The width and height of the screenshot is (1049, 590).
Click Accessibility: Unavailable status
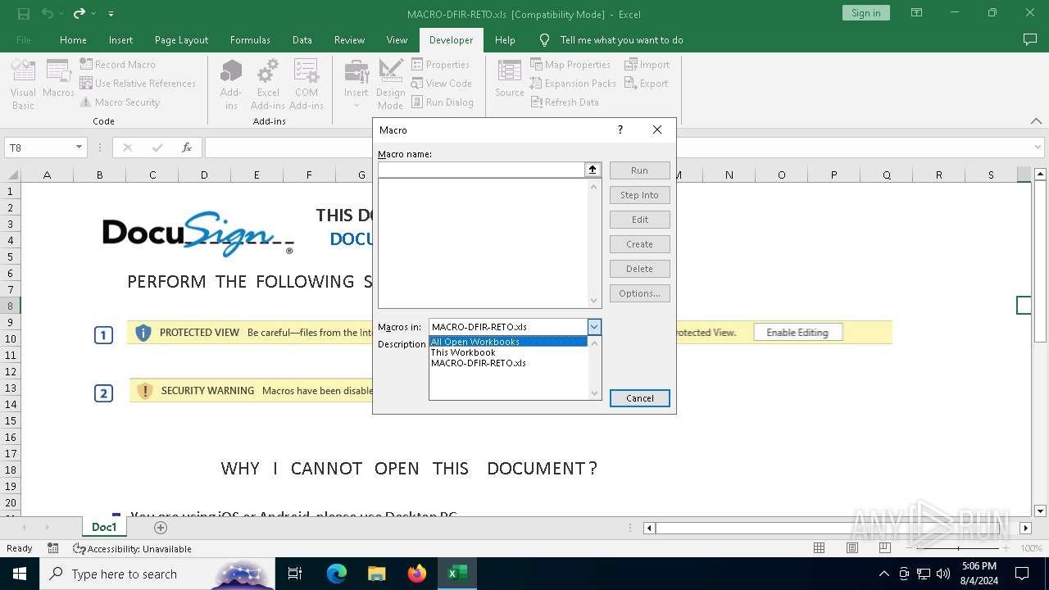[x=133, y=548]
